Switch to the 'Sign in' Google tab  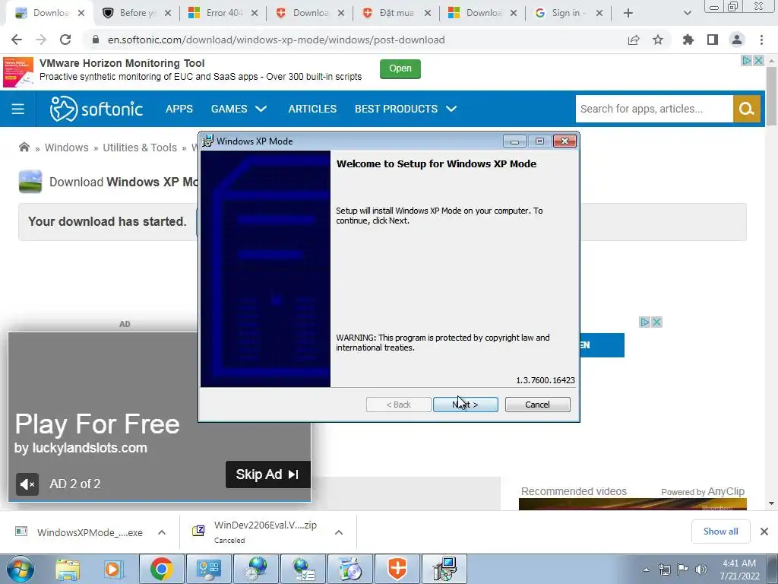(x=568, y=13)
